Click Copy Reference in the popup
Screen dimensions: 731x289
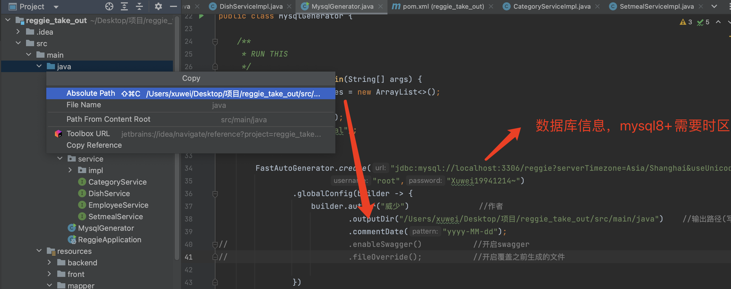point(94,145)
